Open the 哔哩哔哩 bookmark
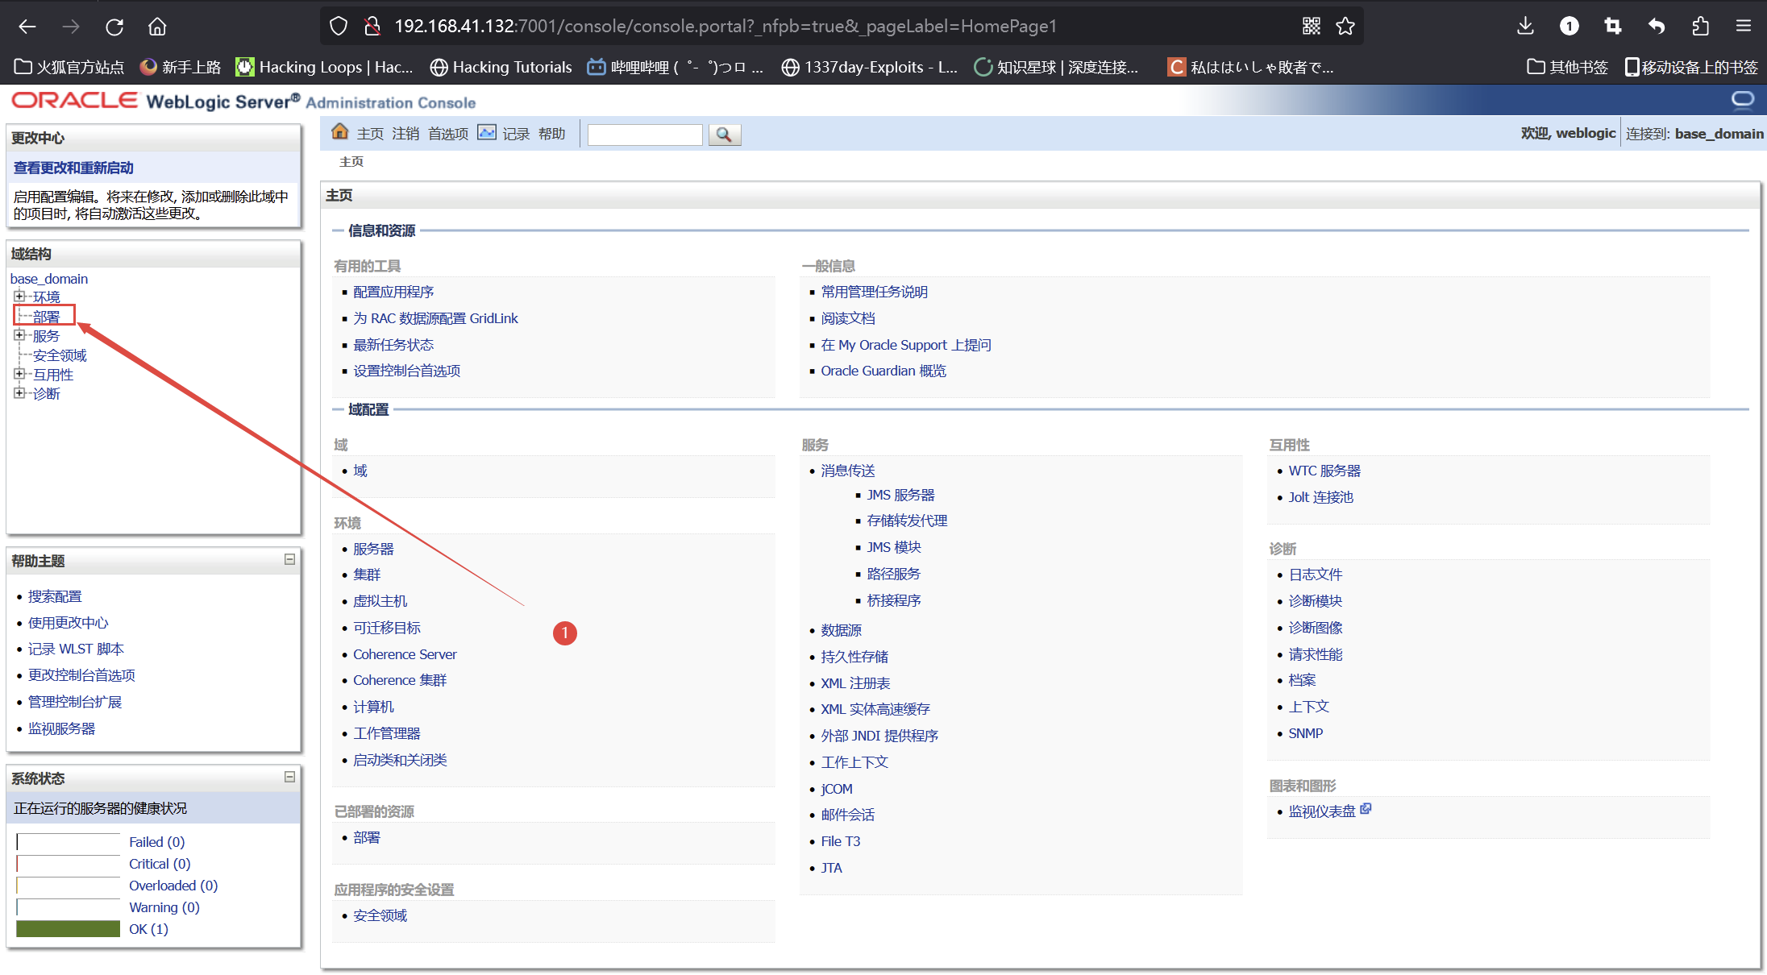This screenshot has width=1767, height=975. click(x=675, y=67)
